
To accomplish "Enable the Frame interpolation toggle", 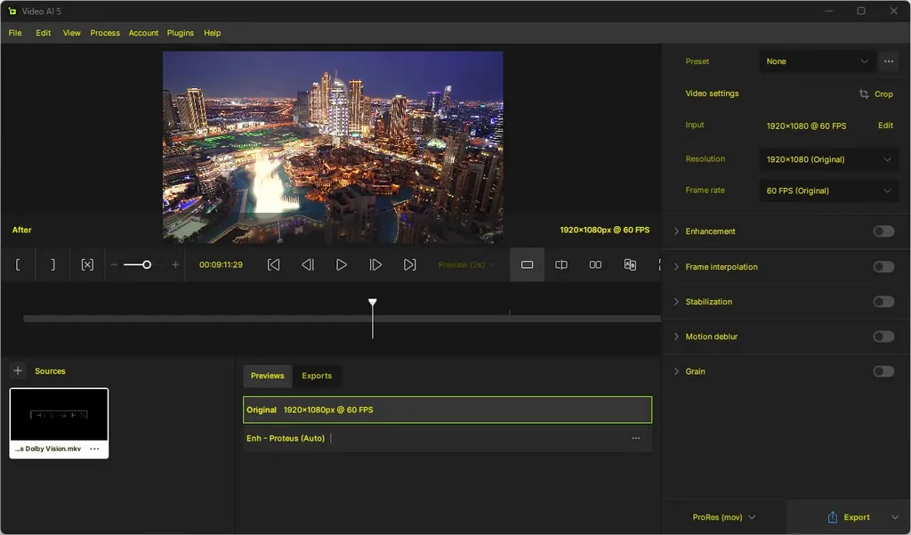I will coord(883,267).
